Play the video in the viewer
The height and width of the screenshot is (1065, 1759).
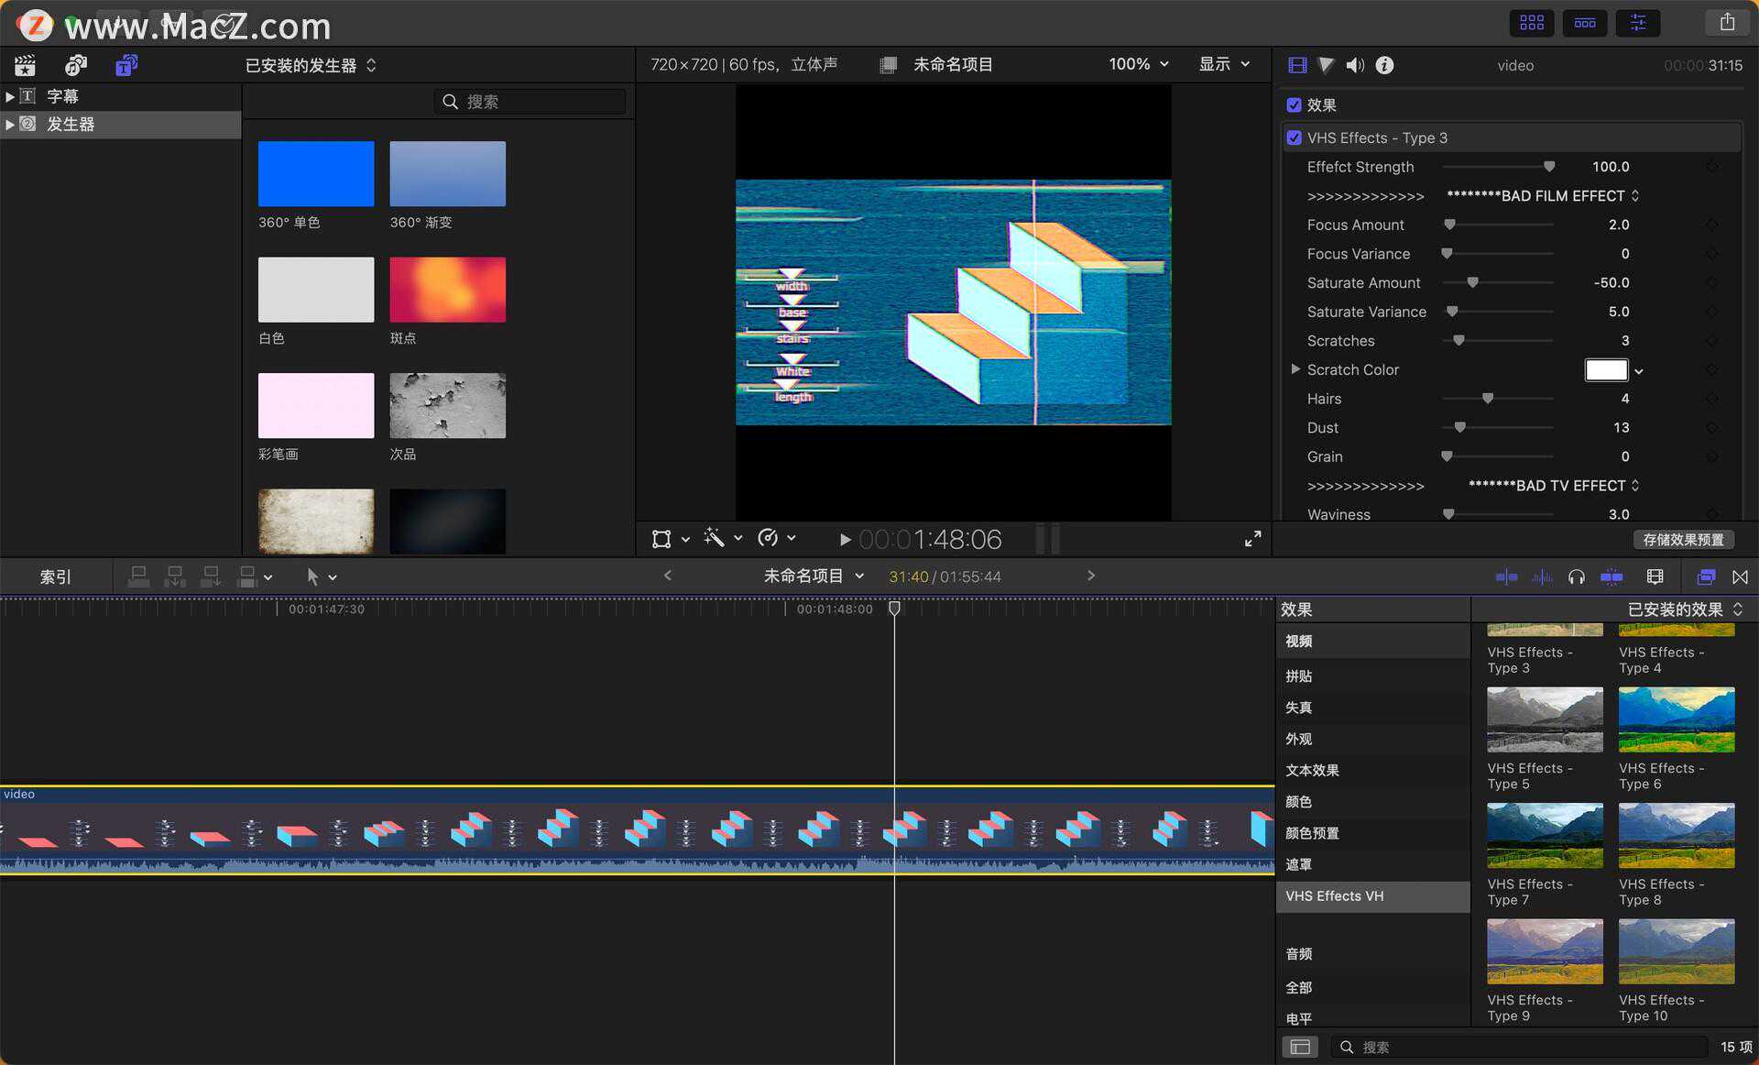(x=845, y=540)
